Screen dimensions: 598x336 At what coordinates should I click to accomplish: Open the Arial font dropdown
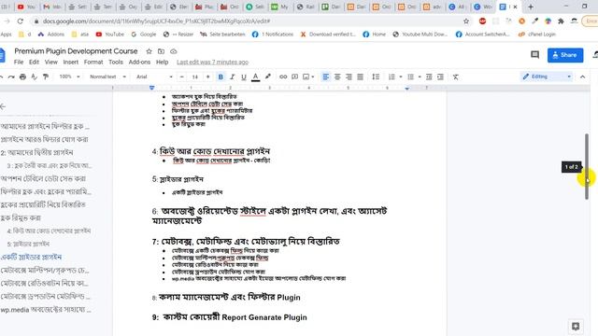pyautogui.click(x=154, y=77)
